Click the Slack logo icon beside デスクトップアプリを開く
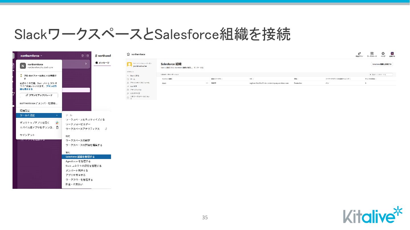Viewport: 410px width, 230px height. click(57, 123)
